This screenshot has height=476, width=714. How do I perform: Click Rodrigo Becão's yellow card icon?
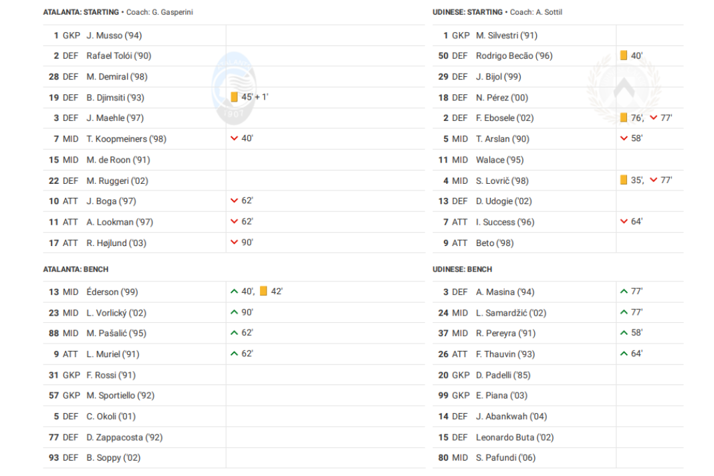click(x=624, y=55)
